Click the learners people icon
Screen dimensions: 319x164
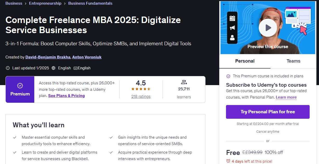pos(184,82)
